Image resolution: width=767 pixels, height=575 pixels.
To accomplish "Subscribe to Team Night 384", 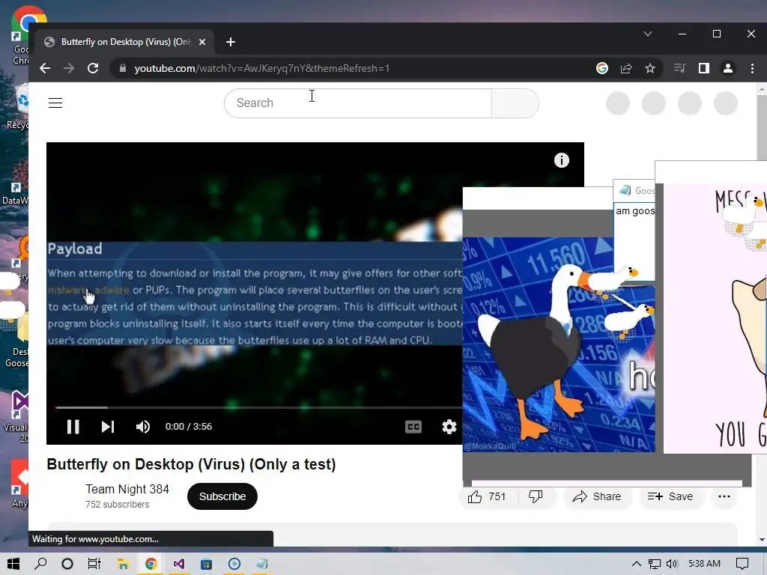I will 222,496.
